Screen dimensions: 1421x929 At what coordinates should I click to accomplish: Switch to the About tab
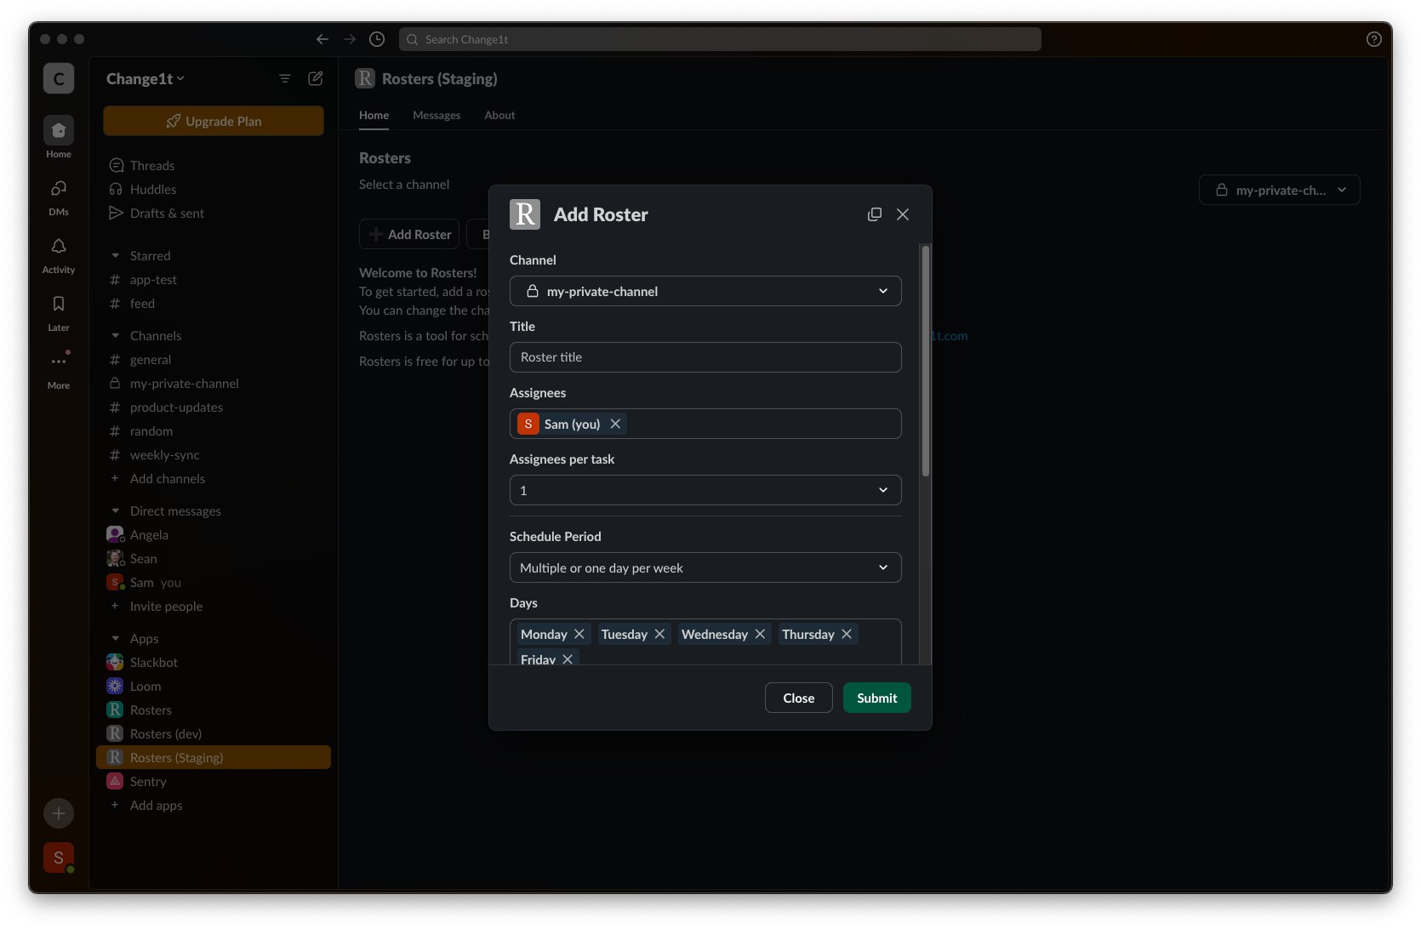click(499, 115)
